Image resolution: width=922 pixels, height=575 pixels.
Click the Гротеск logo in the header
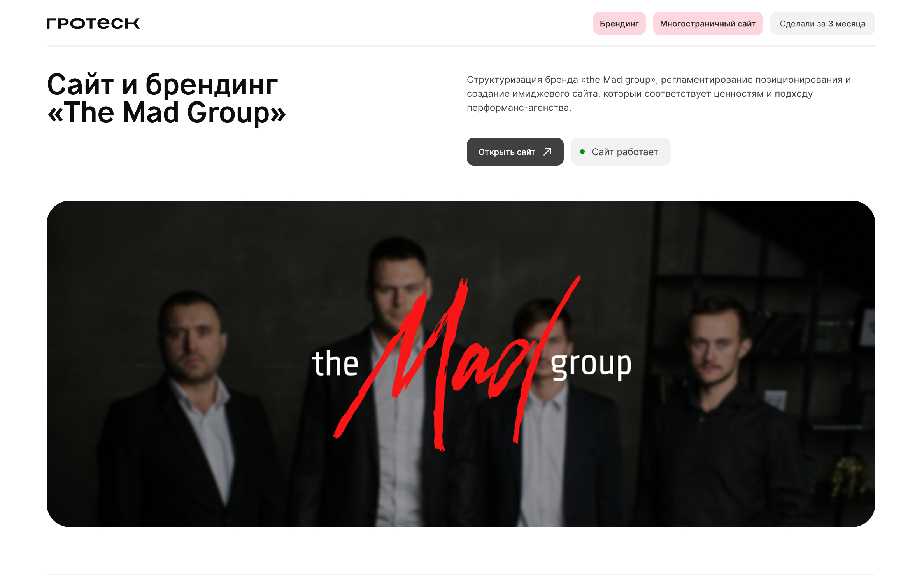(93, 23)
